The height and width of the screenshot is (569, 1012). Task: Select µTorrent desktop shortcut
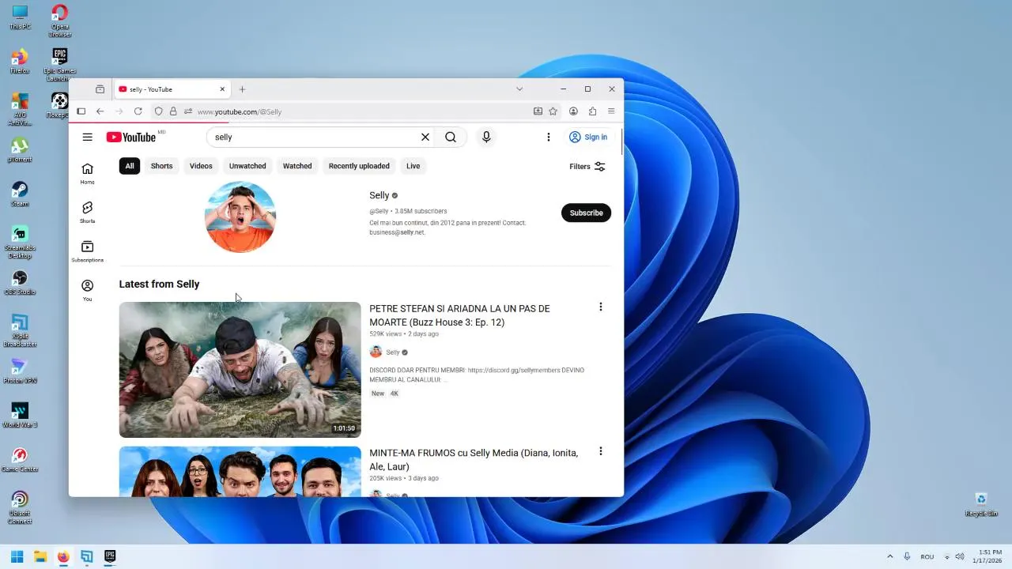click(x=20, y=149)
